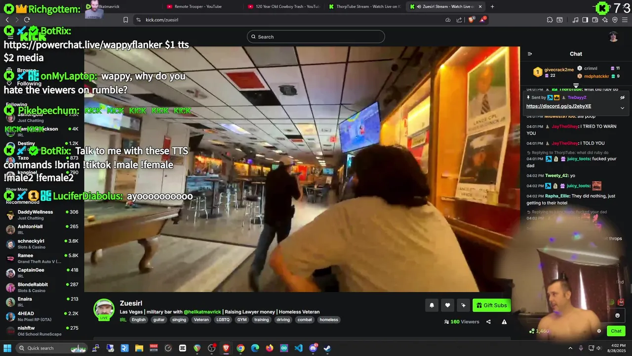Open browser extensions puzzle icon
The width and height of the screenshot is (632, 356).
click(x=550, y=20)
